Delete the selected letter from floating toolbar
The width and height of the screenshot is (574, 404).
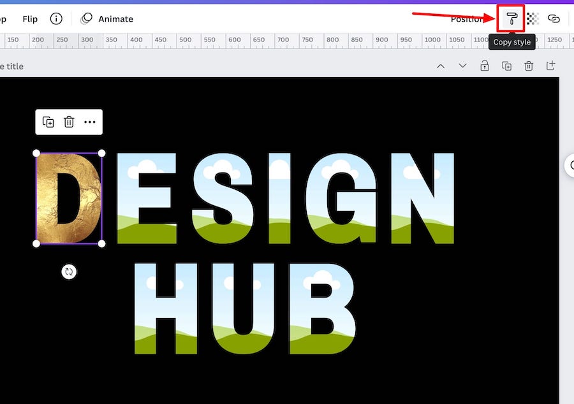69,122
